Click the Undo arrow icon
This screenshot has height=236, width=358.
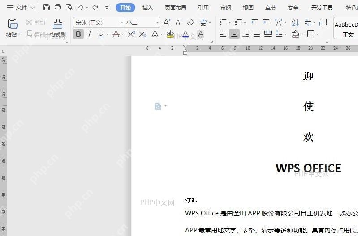pos(80,8)
